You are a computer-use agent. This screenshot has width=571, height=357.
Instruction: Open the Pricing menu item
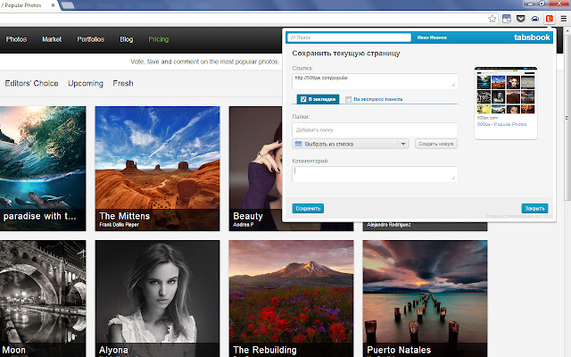159,39
